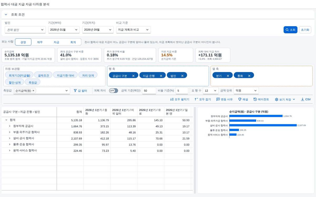Image resolution: width=316 pixels, height=197 pixels.
Task: Open the 기간(부터) dropdown
Action: coord(64,30)
